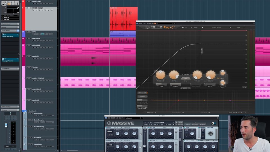Click the Save As button in Massive
Screen dimensions: 270x152
(181, 124)
